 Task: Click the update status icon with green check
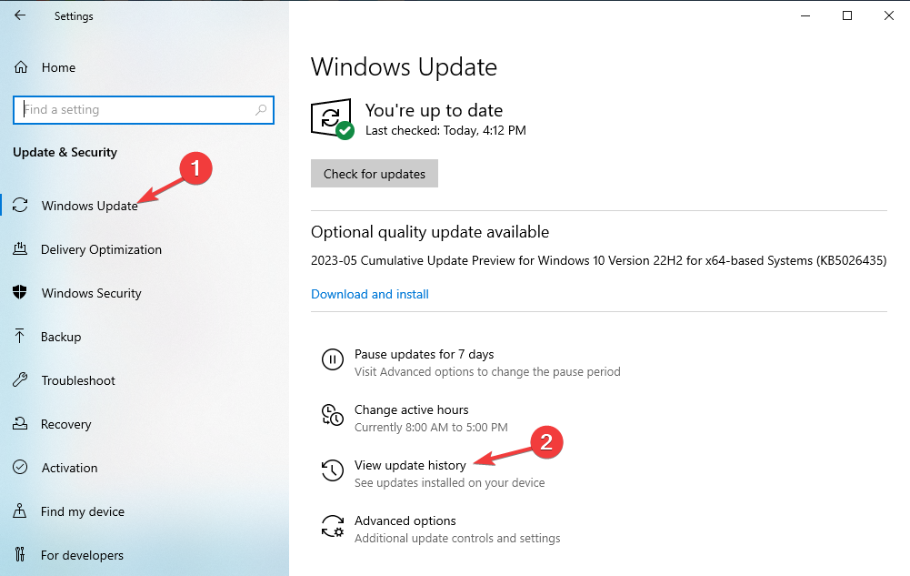click(333, 119)
